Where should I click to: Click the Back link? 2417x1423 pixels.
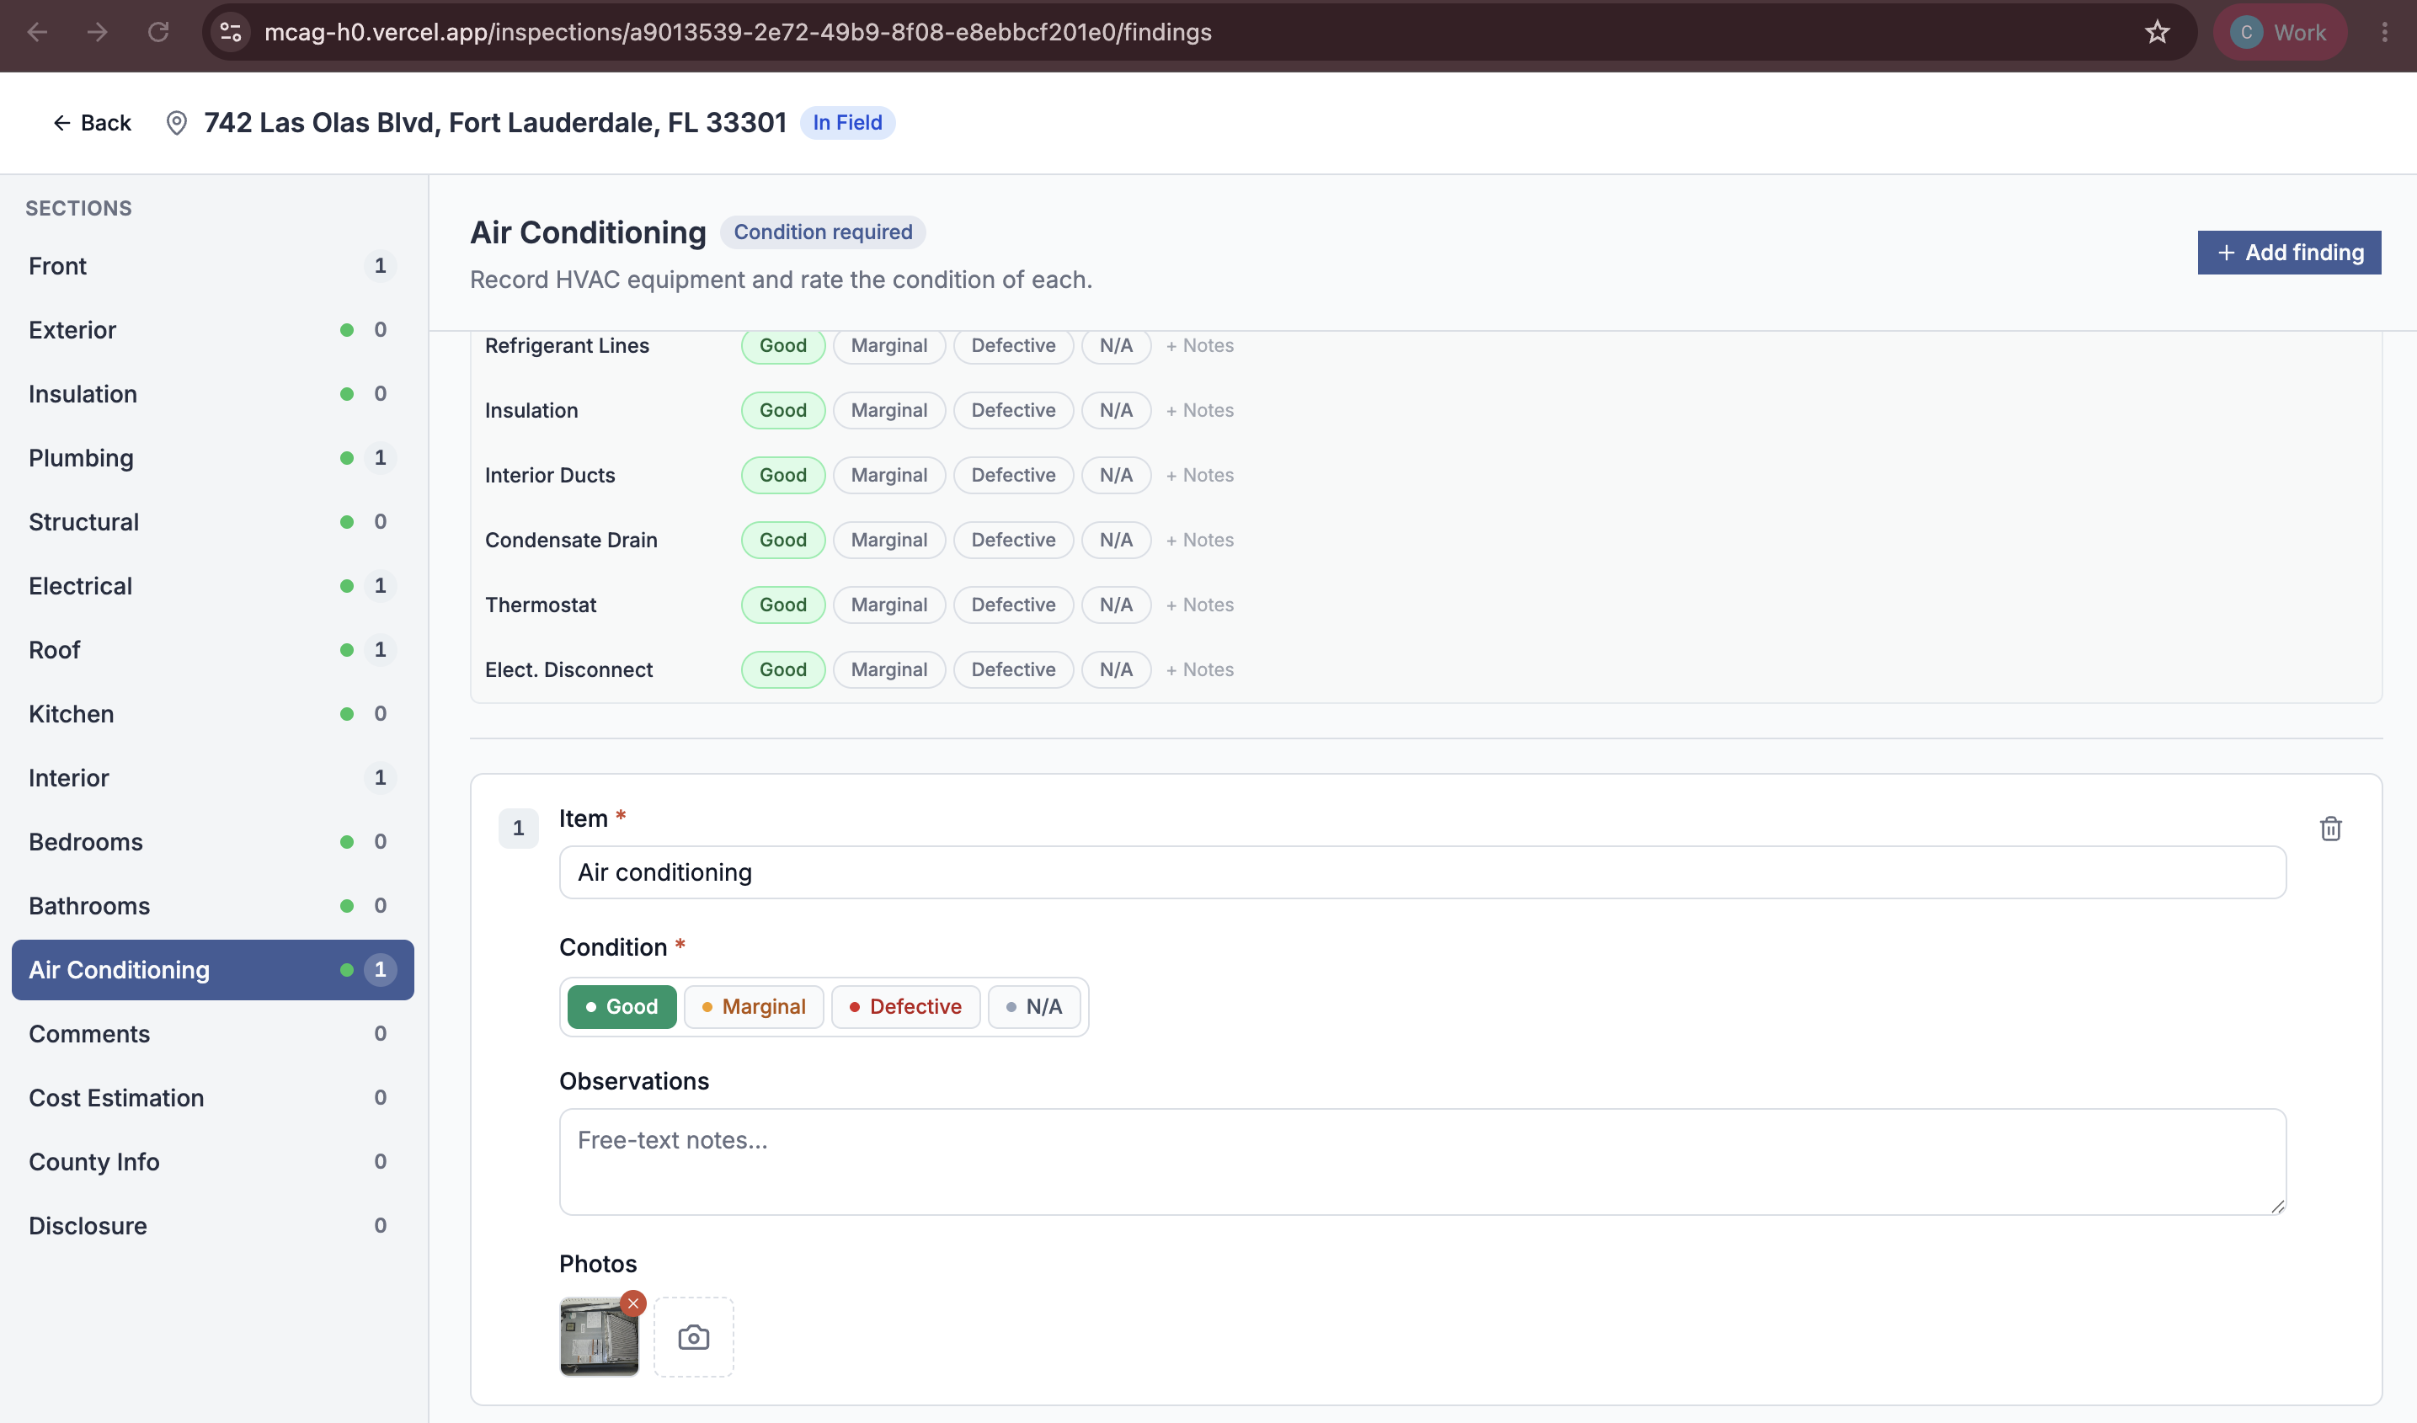(92, 123)
